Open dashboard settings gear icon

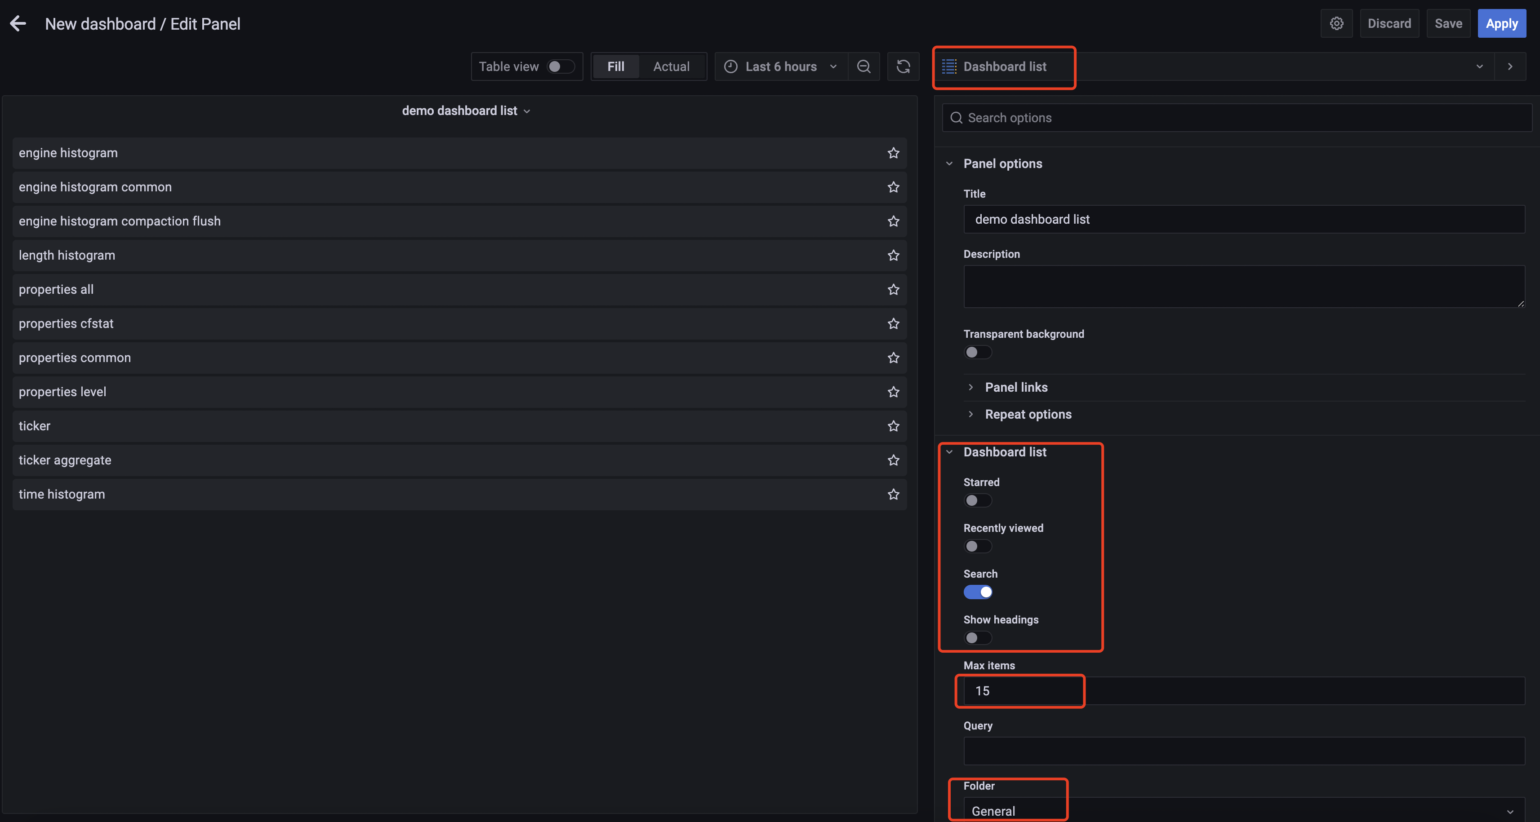coord(1336,24)
